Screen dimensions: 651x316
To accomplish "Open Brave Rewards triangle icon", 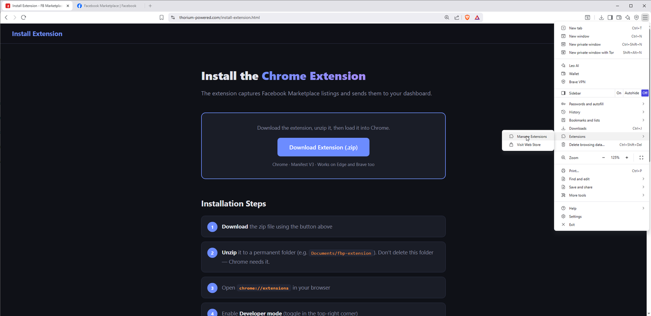I will pyautogui.click(x=477, y=17).
